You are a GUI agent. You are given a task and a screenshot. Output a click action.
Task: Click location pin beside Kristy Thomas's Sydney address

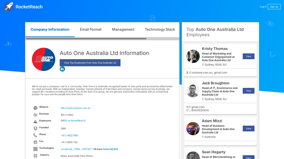[203, 65]
